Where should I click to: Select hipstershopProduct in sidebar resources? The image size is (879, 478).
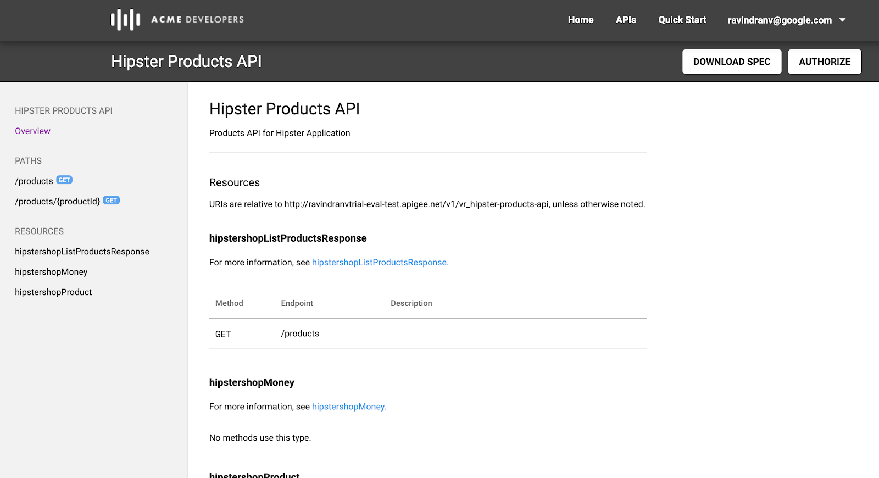pyautogui.click(x=53, y=292)
